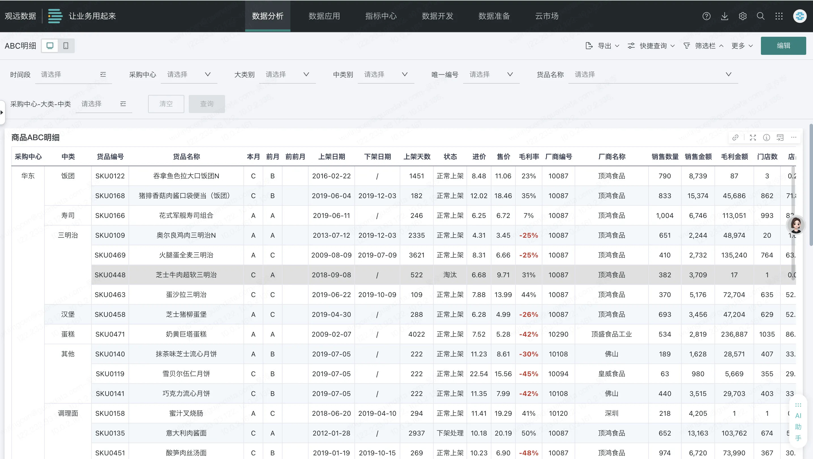The width and height of the screenshot is (813, 459).
Task: Open the apps grid icon
Action: point(779,16)
